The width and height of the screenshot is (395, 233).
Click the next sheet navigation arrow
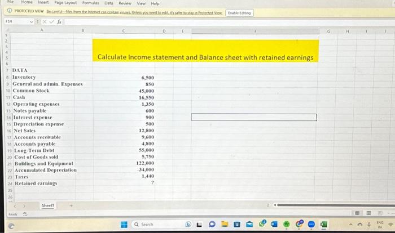[24, 206]
